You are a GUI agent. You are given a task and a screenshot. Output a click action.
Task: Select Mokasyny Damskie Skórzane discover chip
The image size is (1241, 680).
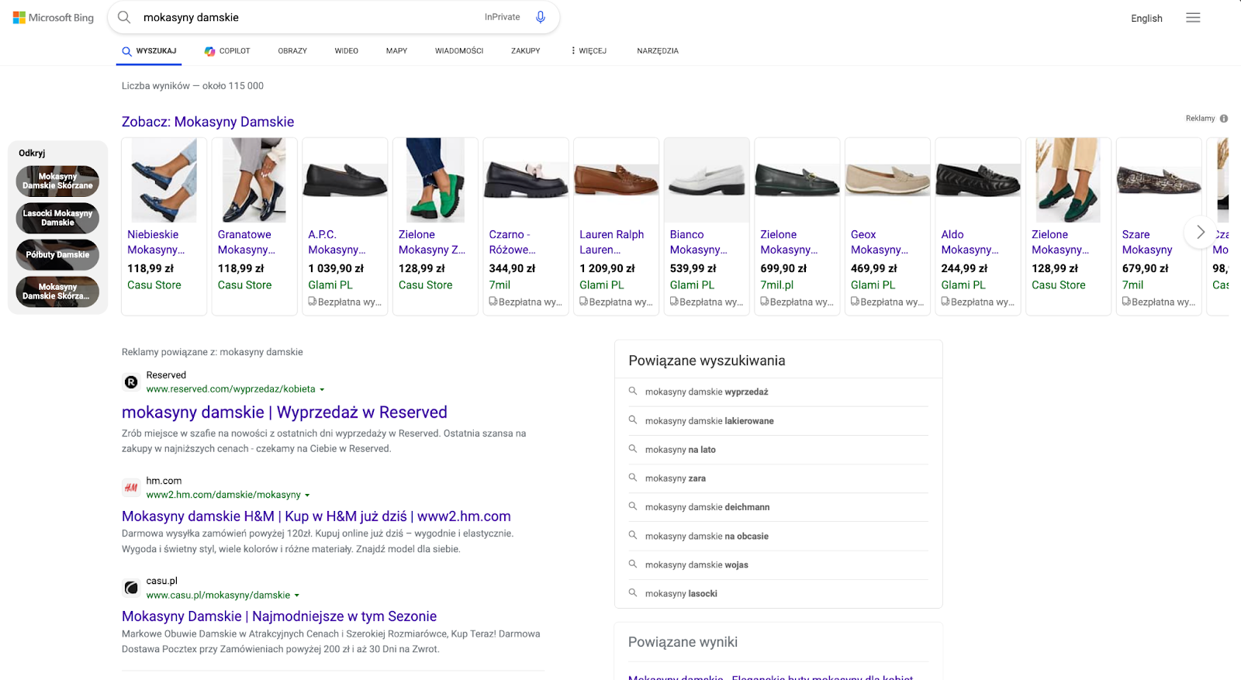(x=57, y=181)
